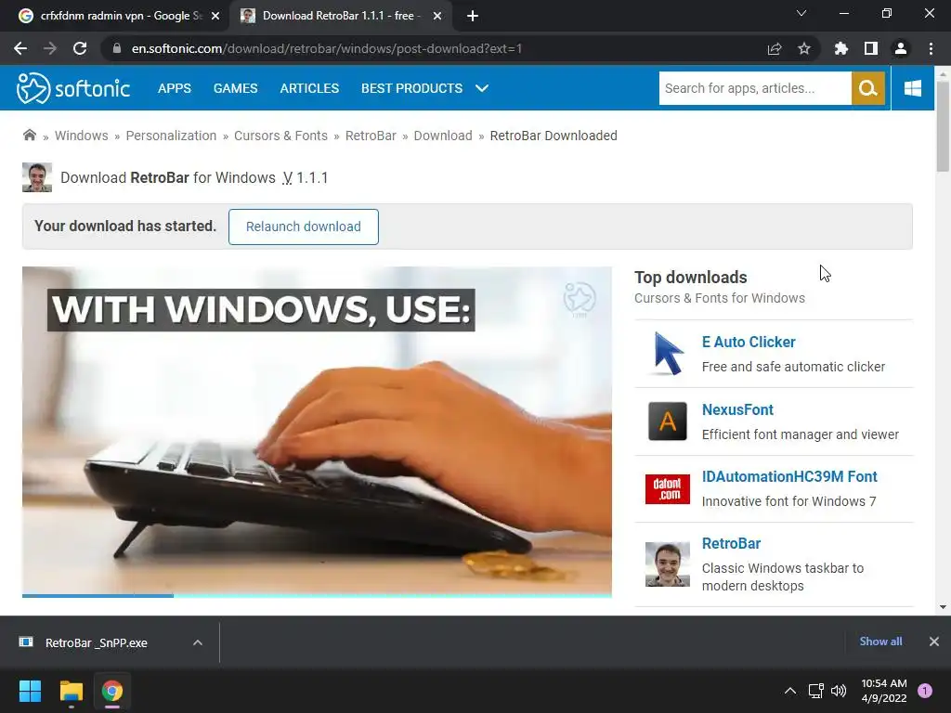This screenshot has height=713, width=951.
Task: Click Relaunch download button
Action: [x=304, y=227]
